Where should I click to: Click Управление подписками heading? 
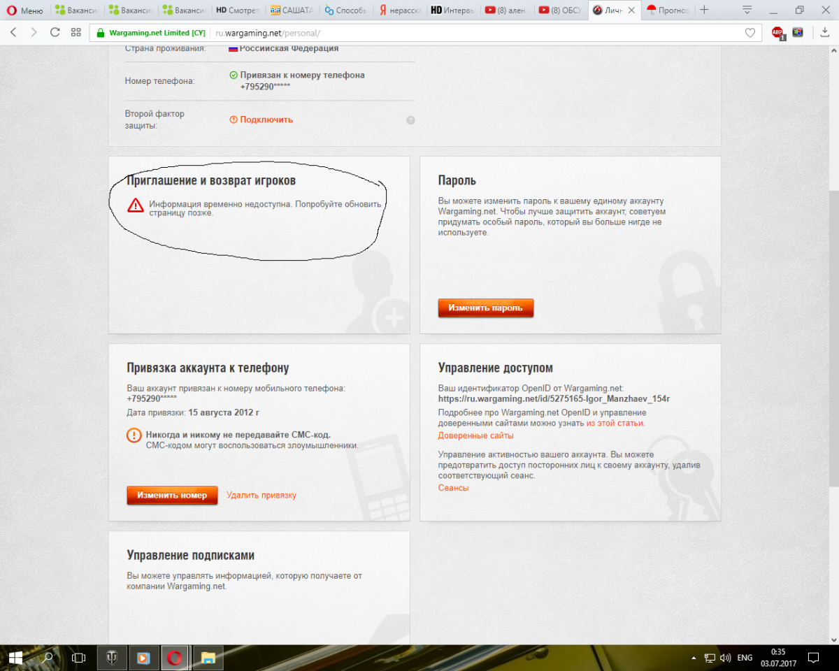click(x=190, y=556)
